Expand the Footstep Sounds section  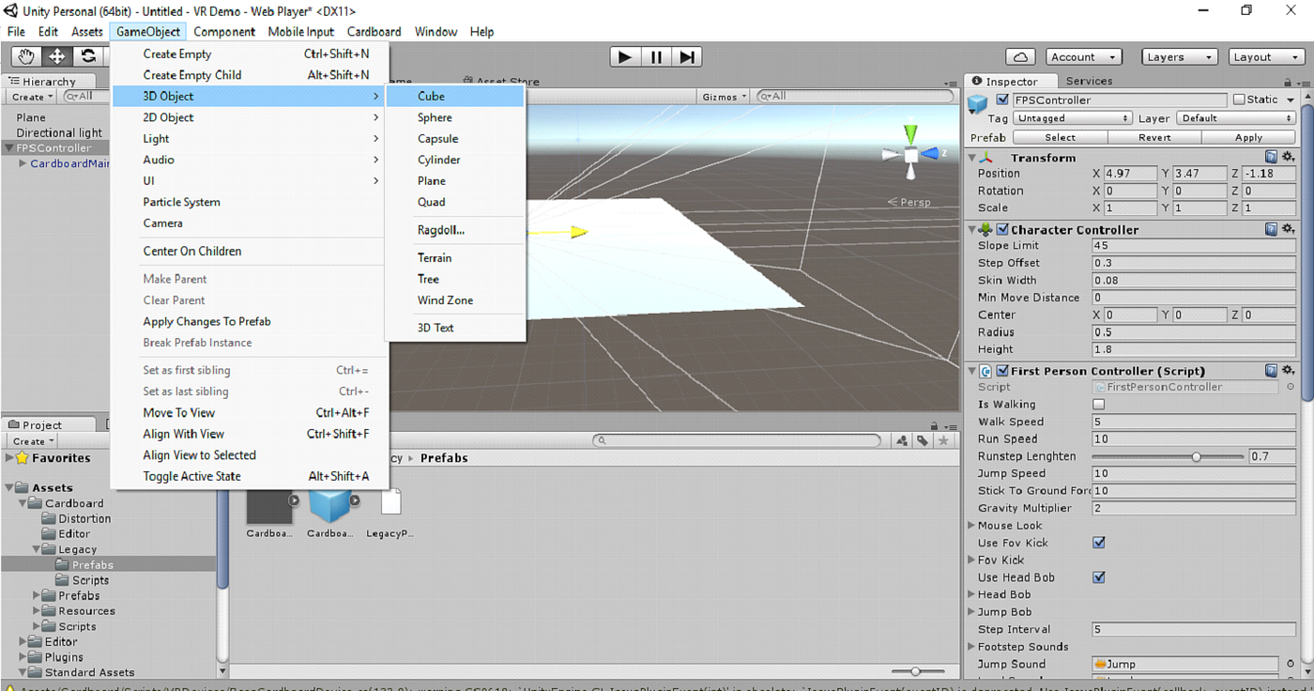pyautogui.click(x=972, y=647)
